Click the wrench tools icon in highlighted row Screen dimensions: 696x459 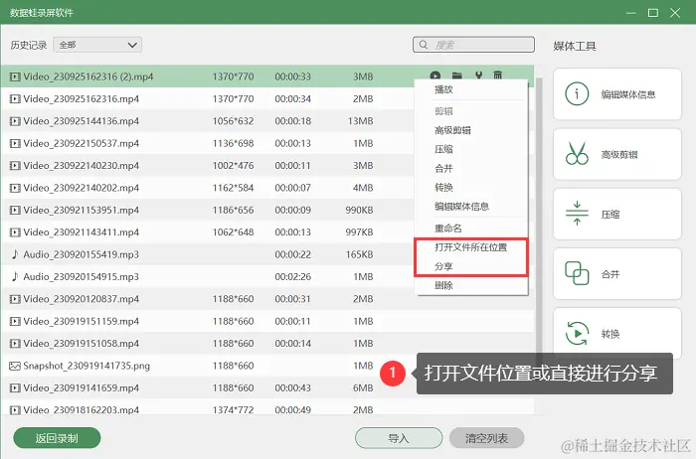478,76
